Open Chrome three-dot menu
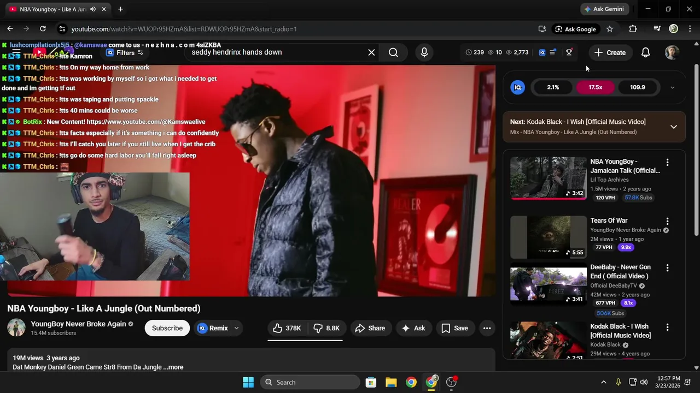Screen dimensions: 700x393 point(690,29)
